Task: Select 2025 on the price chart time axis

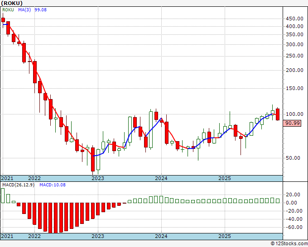Action: 225,178
